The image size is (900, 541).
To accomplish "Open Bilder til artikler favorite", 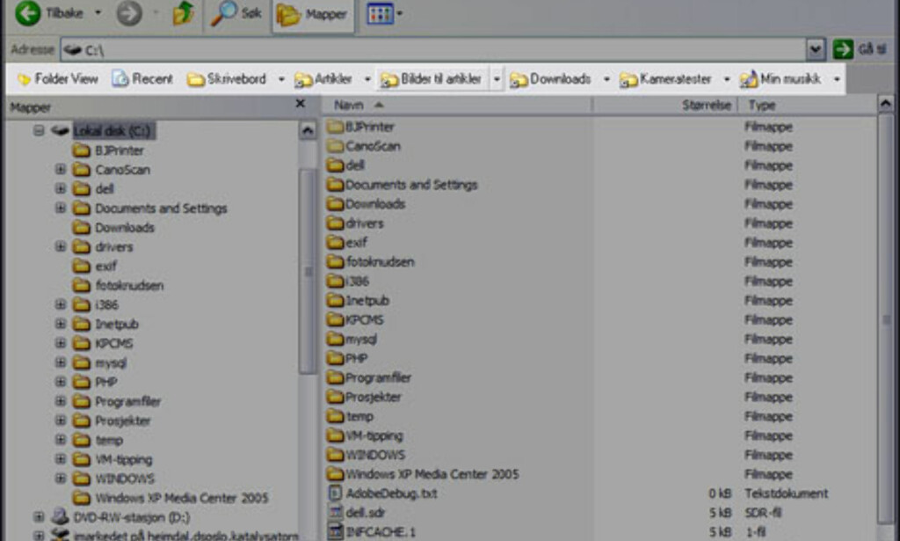I will pyautogui.click(x=432, y=78).
